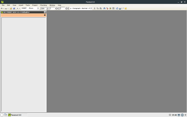This screenshot has width=187, height=117.
Task: Click the Paratext 8.0 taskbar button
Action: (x=18, y=115)
